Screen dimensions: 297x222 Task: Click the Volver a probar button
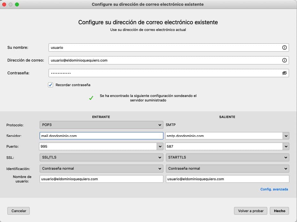pyautogui.click(x=250, y=211)
